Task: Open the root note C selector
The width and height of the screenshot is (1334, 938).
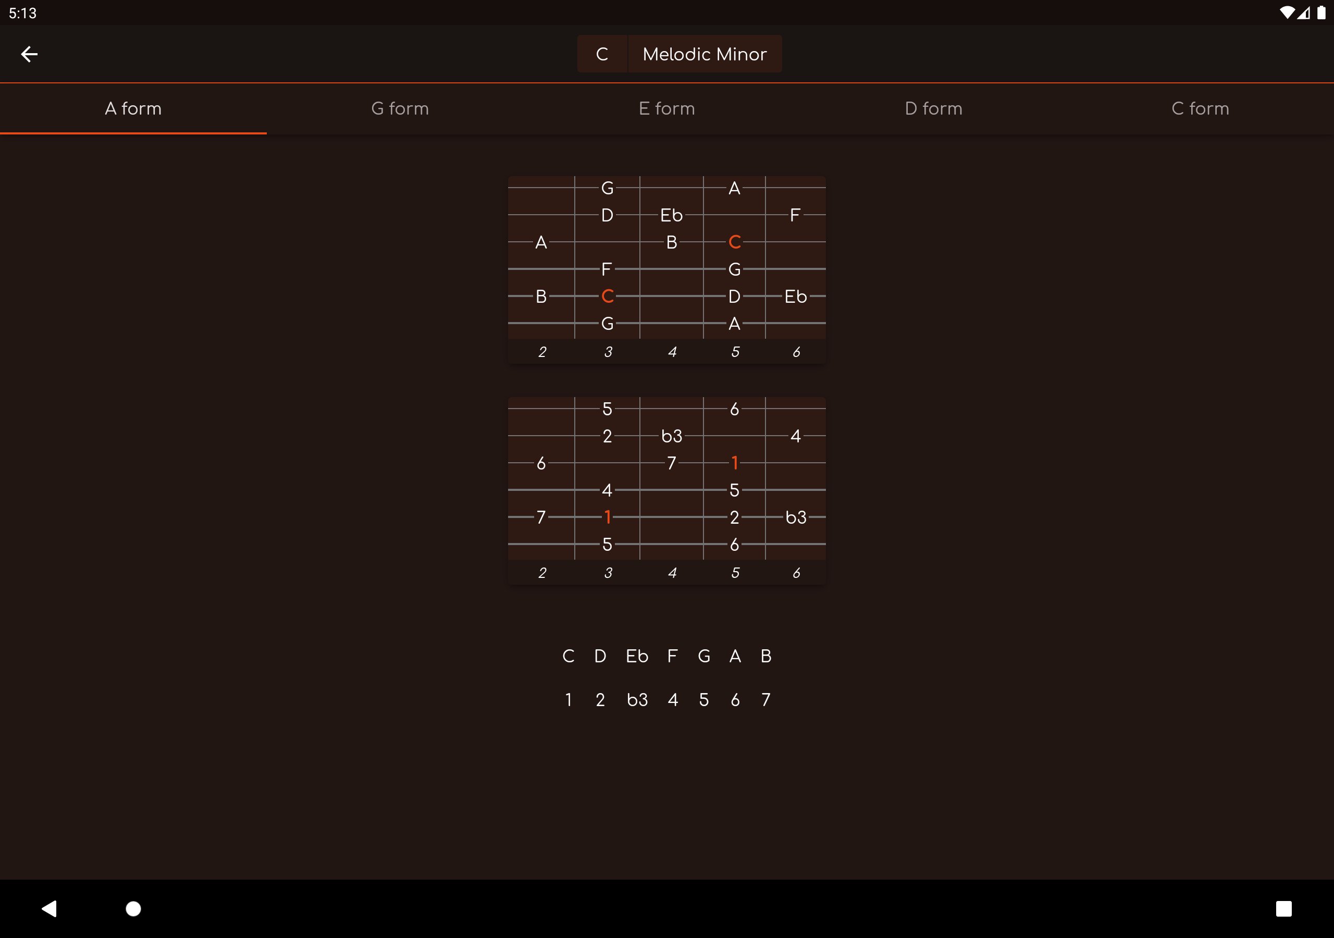Action: (x=602, y=54)
